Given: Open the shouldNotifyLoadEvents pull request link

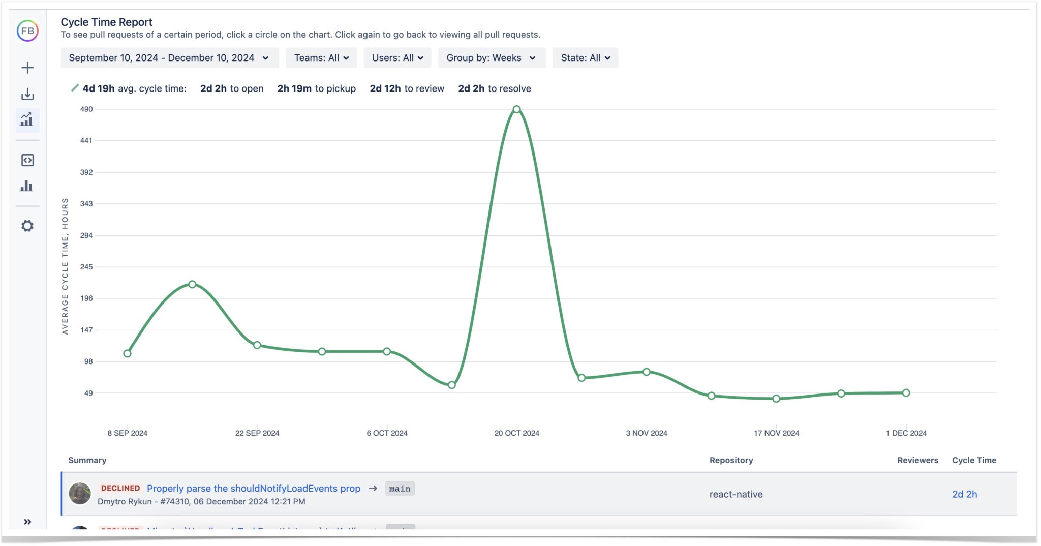Looking at the screenshot, I should click(x=253, y=488).
